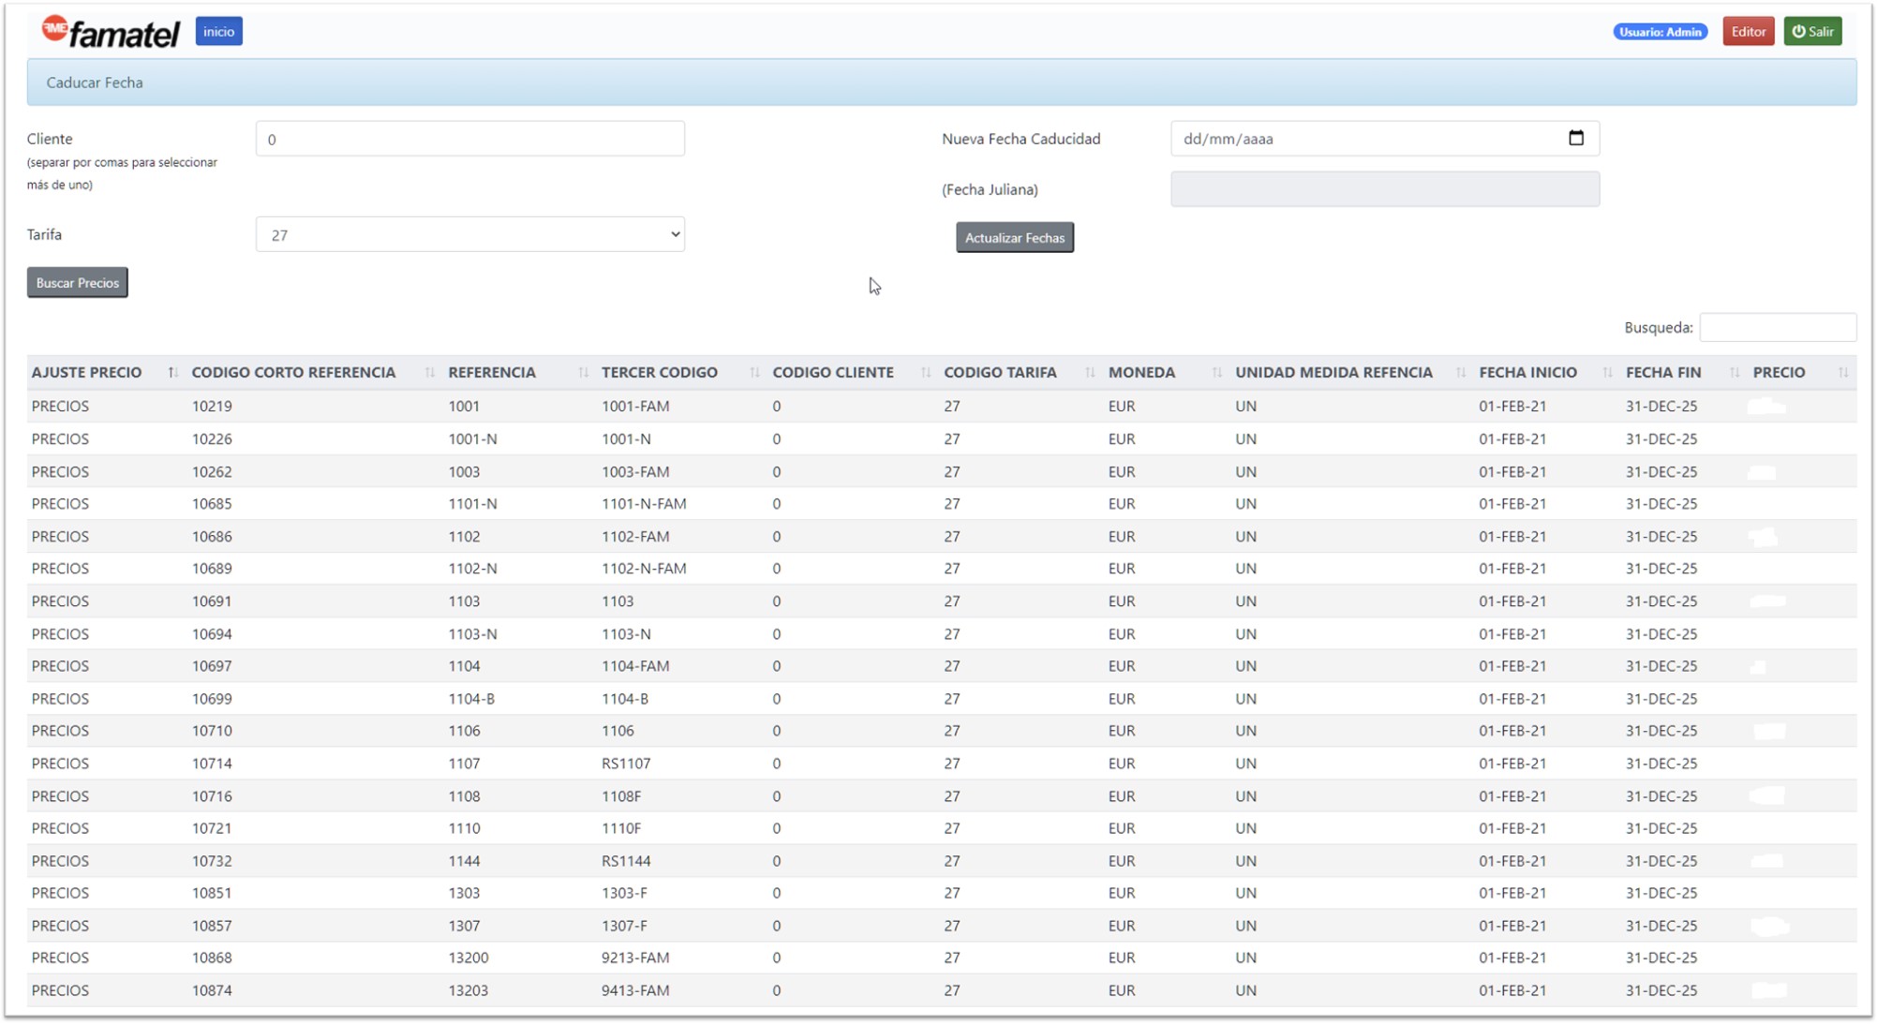
Task: Select cell with short code 10262
Action: click(x=212, y=472)
